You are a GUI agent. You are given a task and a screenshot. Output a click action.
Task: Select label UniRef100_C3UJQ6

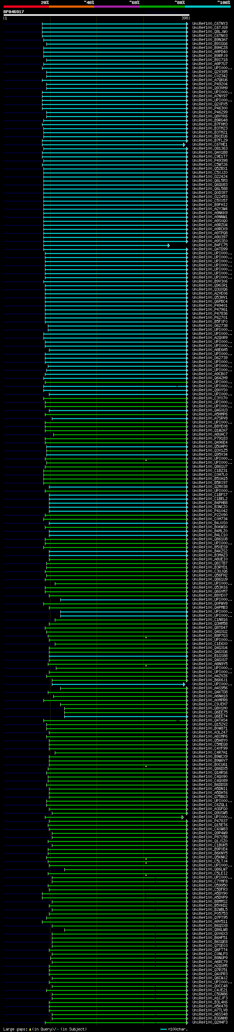click(210, 571)
